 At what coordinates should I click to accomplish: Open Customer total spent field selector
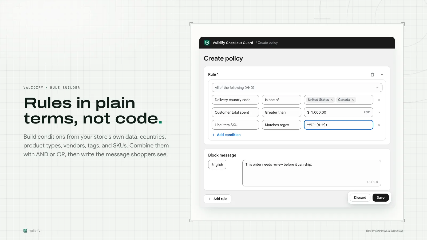(235, 112)
